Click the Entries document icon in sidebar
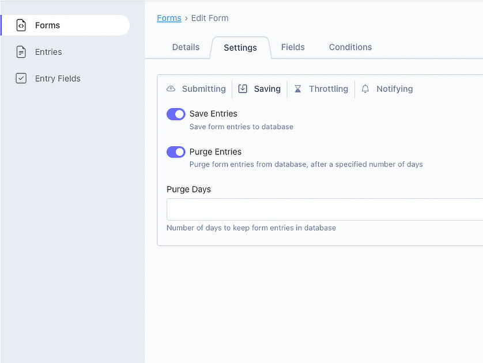Viewport: 483px width, 363px height. (21, 52)
